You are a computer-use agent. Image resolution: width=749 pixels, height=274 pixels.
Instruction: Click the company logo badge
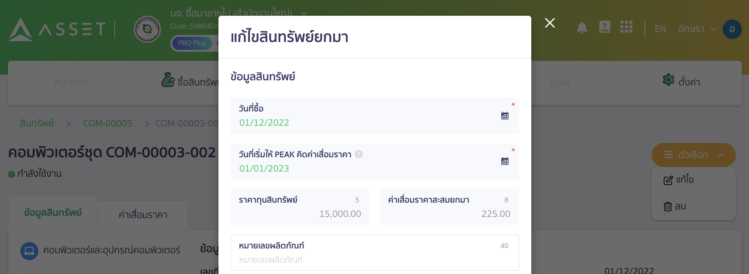(x=147, y=29)
